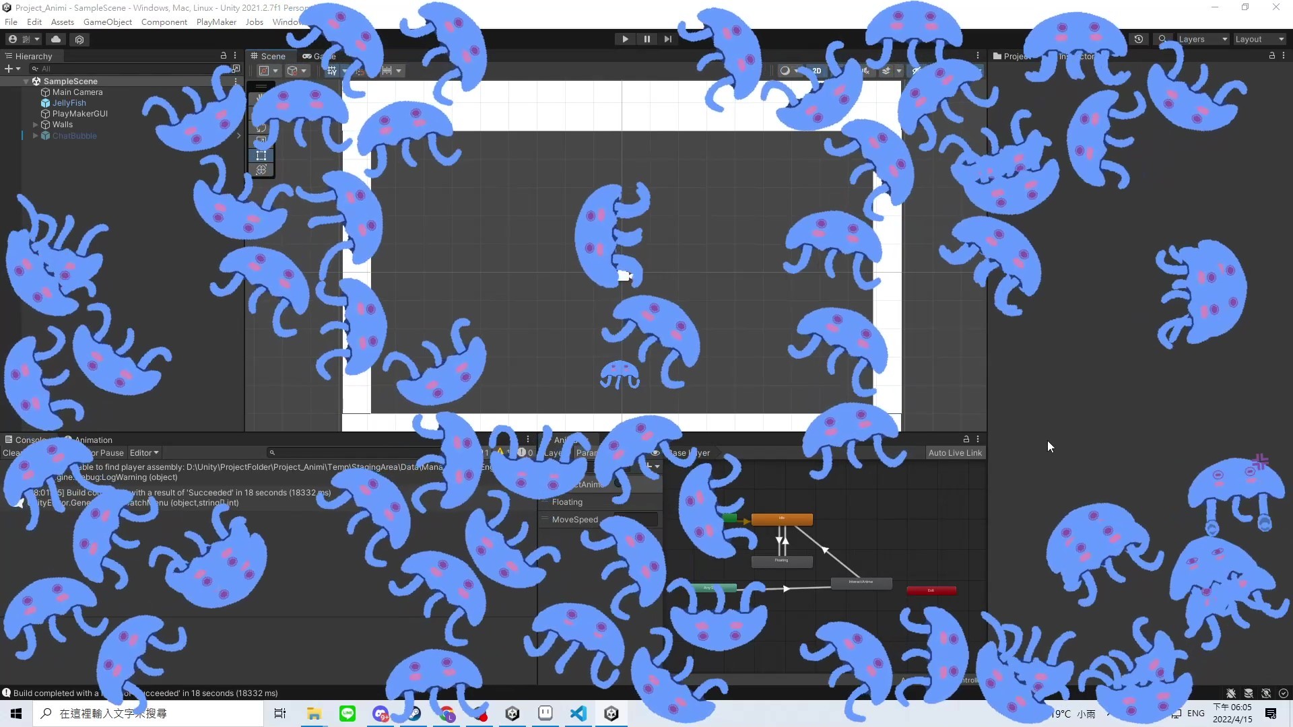Expand the Walls object in Hierarchy
The width and height of the screenshot is (1293, 727).
click(34, 125)
